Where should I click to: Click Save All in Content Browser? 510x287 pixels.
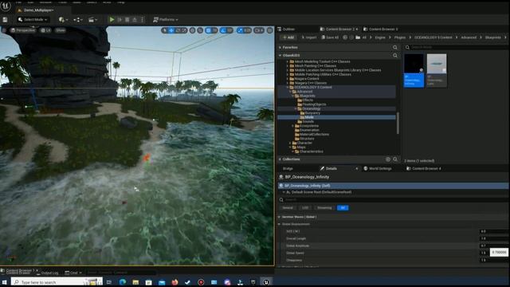[x=330, y=37]
